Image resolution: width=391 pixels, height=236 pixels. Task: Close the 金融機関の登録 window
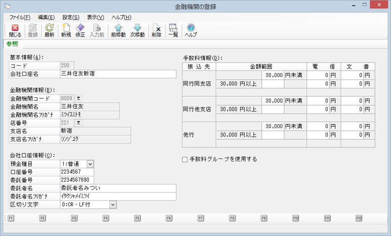[x=379, y=5]
